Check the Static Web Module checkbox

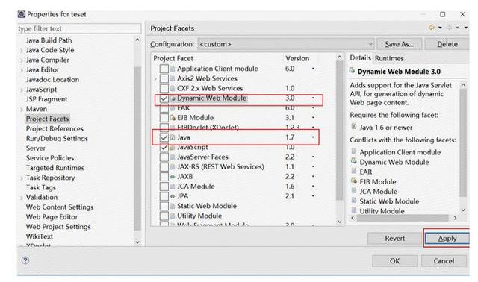tap(164, 206)
